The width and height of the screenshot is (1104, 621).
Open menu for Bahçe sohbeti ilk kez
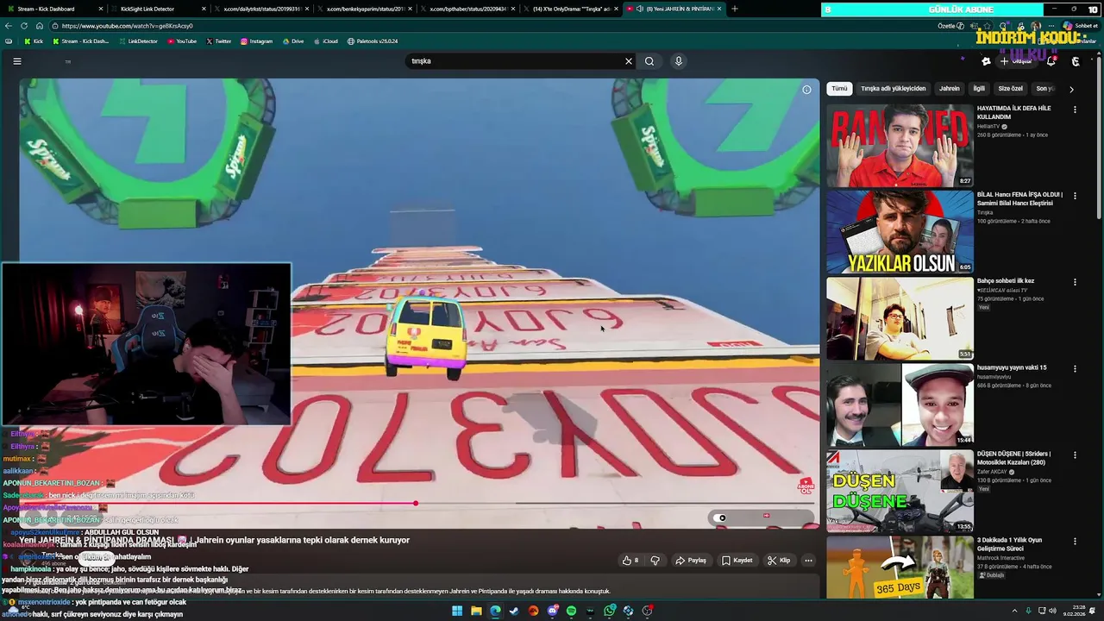click(x=1075, y=282)
